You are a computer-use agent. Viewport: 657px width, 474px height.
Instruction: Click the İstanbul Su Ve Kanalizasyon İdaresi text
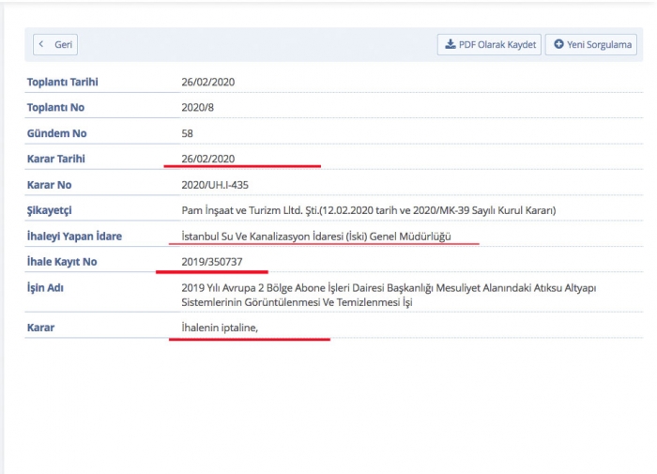pos(316,237)
